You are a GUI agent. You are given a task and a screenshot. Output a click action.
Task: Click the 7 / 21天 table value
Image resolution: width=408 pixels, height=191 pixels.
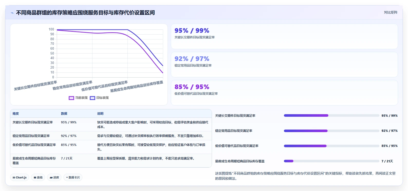point(67,158)
